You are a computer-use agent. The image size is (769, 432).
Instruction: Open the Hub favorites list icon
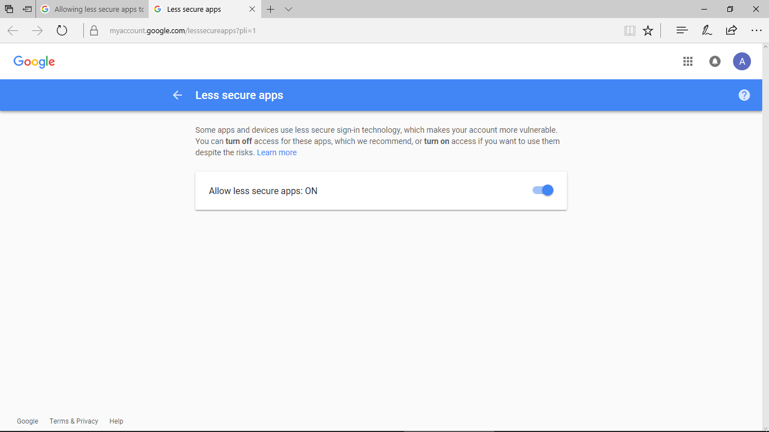682,30
